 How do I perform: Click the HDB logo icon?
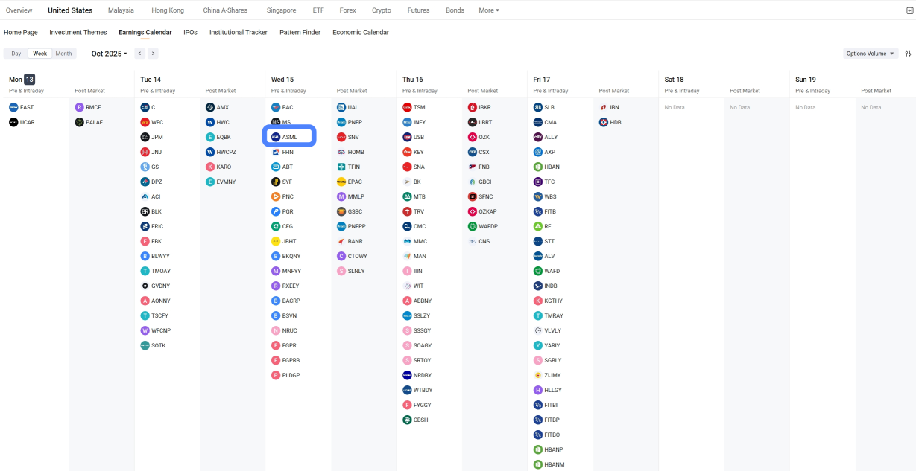pos(604,122)
